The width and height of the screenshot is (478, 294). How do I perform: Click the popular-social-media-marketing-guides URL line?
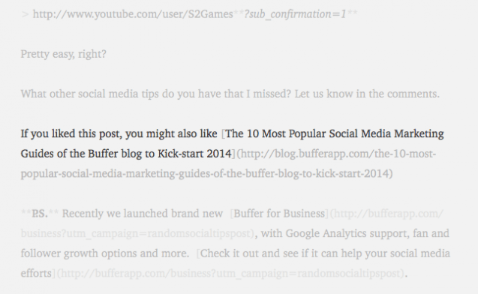[206, 173]
